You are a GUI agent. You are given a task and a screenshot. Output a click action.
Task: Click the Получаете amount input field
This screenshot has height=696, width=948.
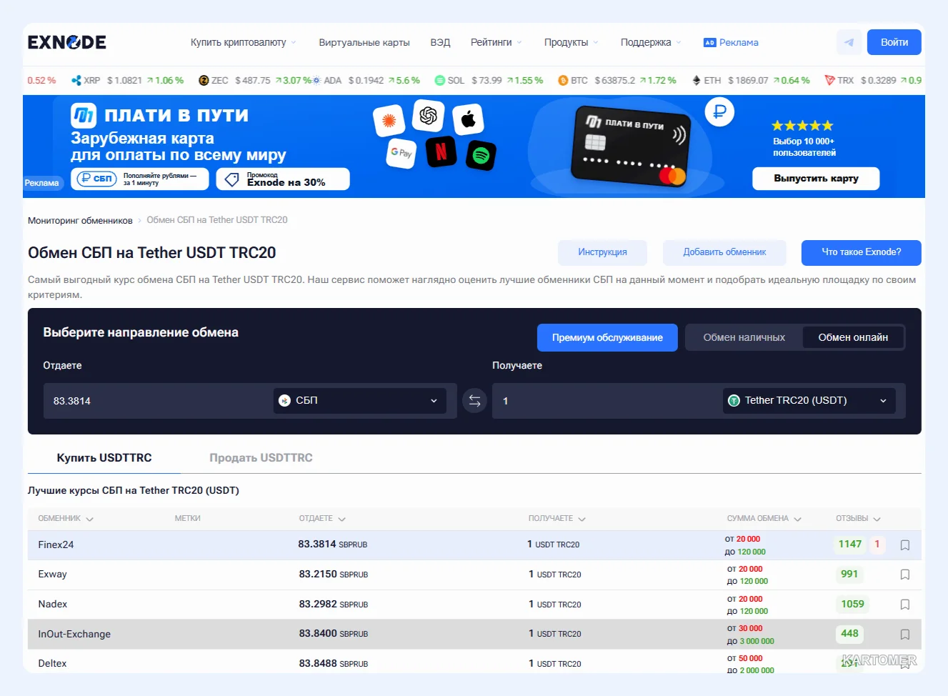607,401
